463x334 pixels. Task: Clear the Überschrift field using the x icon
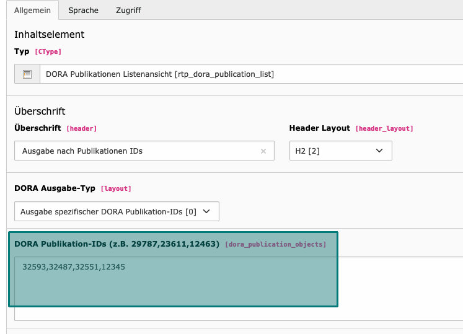(x=263, y=151)
